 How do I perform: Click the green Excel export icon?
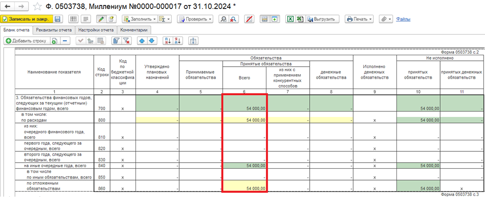point(290,19)
